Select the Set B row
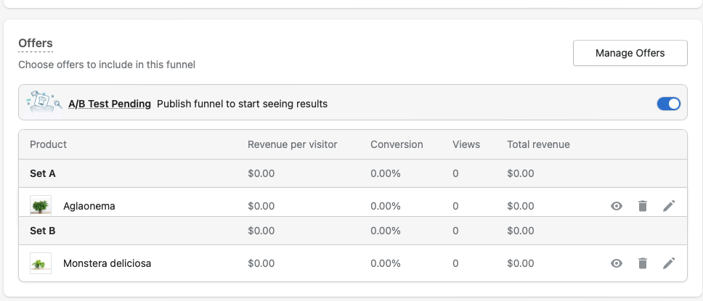The height and width of the screenshot is (301, 703). click(x=43, y=231)
